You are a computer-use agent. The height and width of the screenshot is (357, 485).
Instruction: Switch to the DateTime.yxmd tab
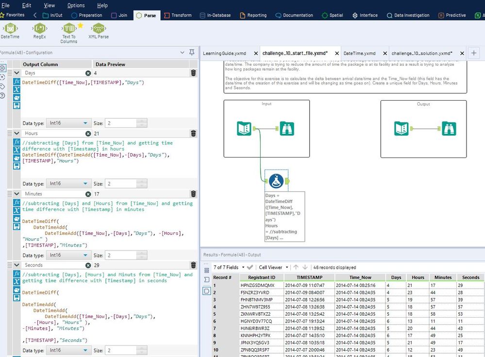(359, 53)
